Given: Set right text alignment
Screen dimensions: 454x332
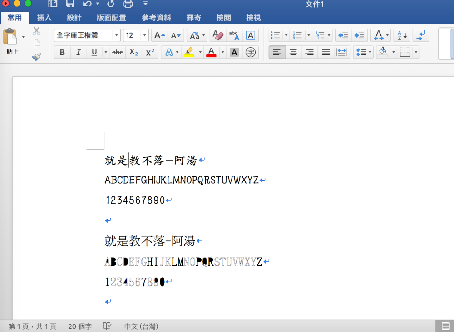Looking at the screenshot, I should pyautogui.click(x=309, y=52).
